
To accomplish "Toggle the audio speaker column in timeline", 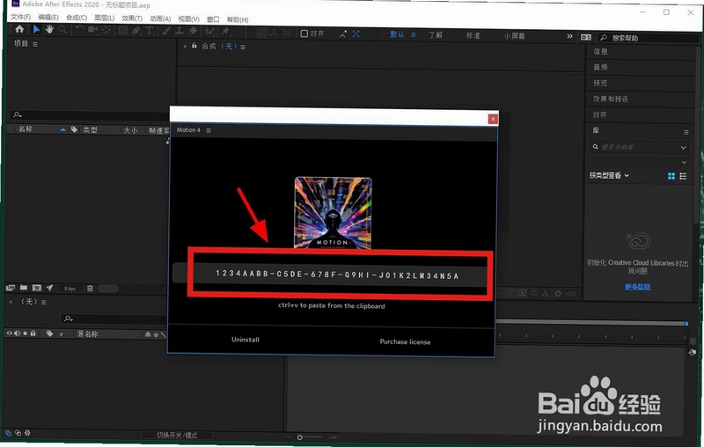I will (17, 333).
